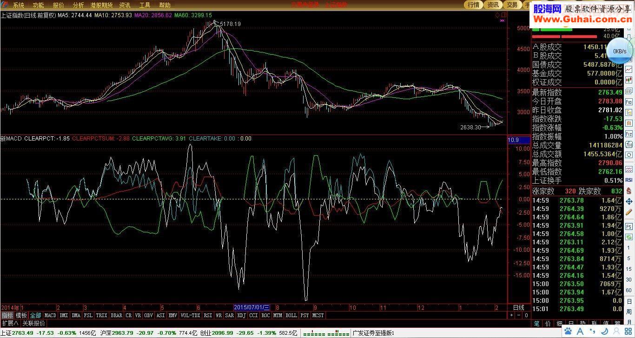Click the four-way move arrows icon in sidebar
The image size is (635, 338).
tap(629, 201)
